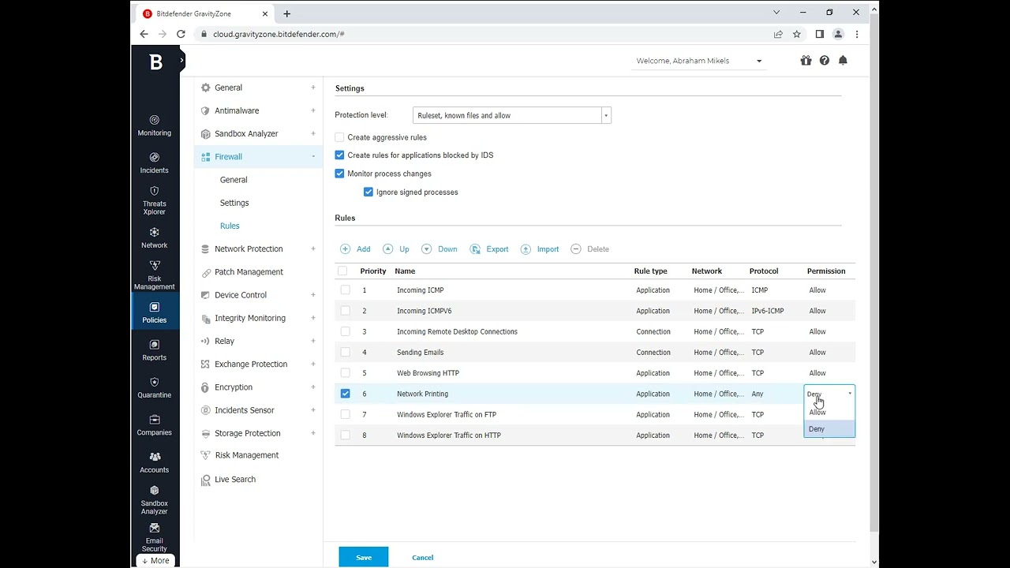
Task: Open Policies in the sidebar
Action: pos(155,313)
